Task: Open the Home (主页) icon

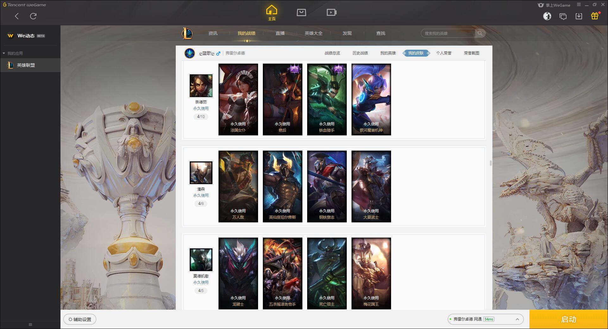Action: [272, 13]
